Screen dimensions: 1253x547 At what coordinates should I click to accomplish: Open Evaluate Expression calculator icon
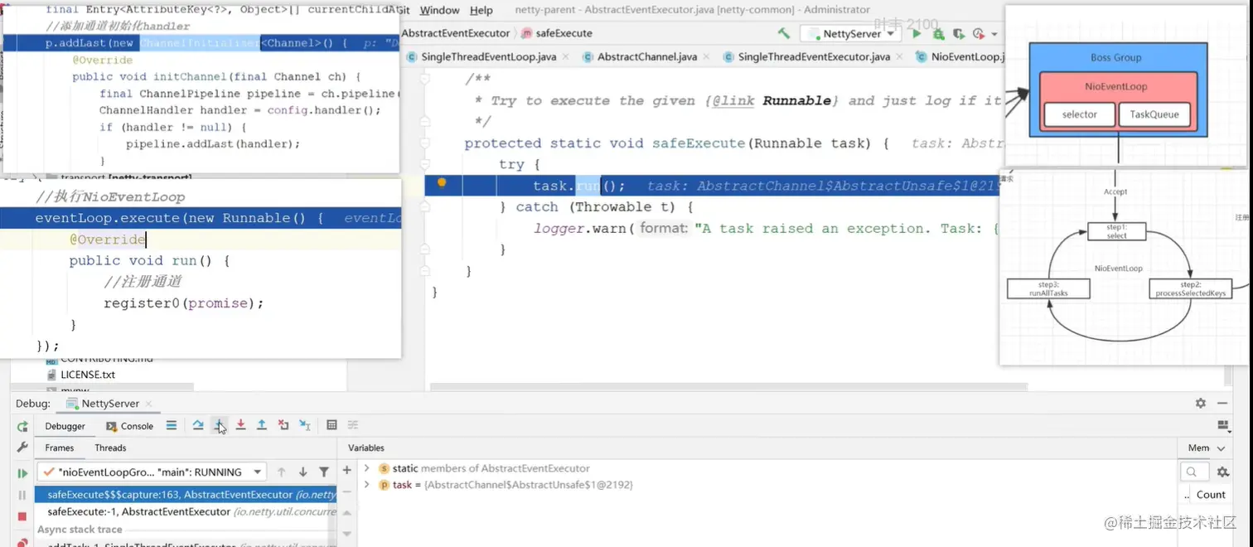pos(331,425)
